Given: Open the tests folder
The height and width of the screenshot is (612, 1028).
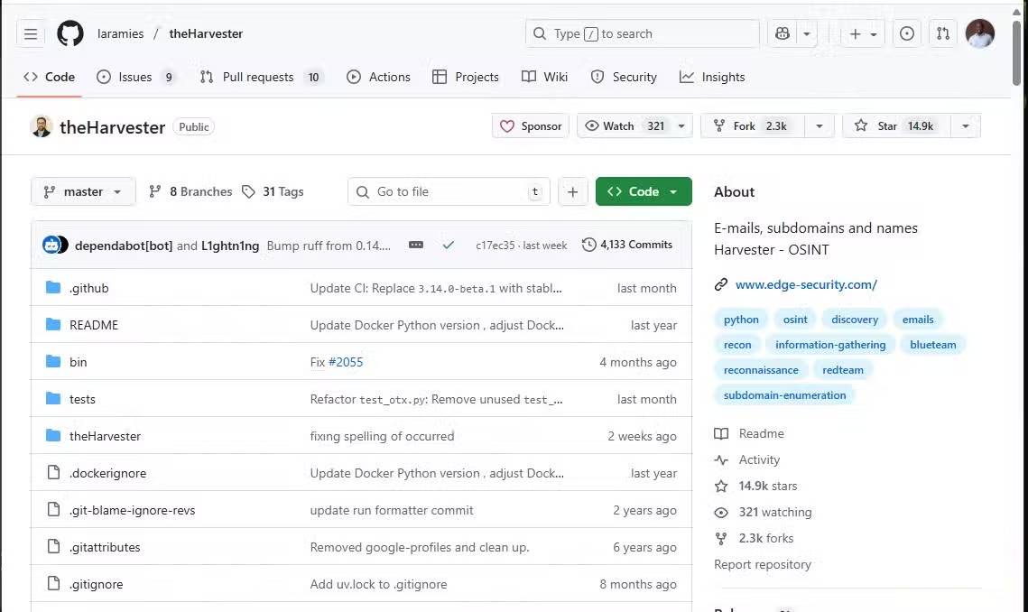Looking at the screenshot, I should 82,399.
